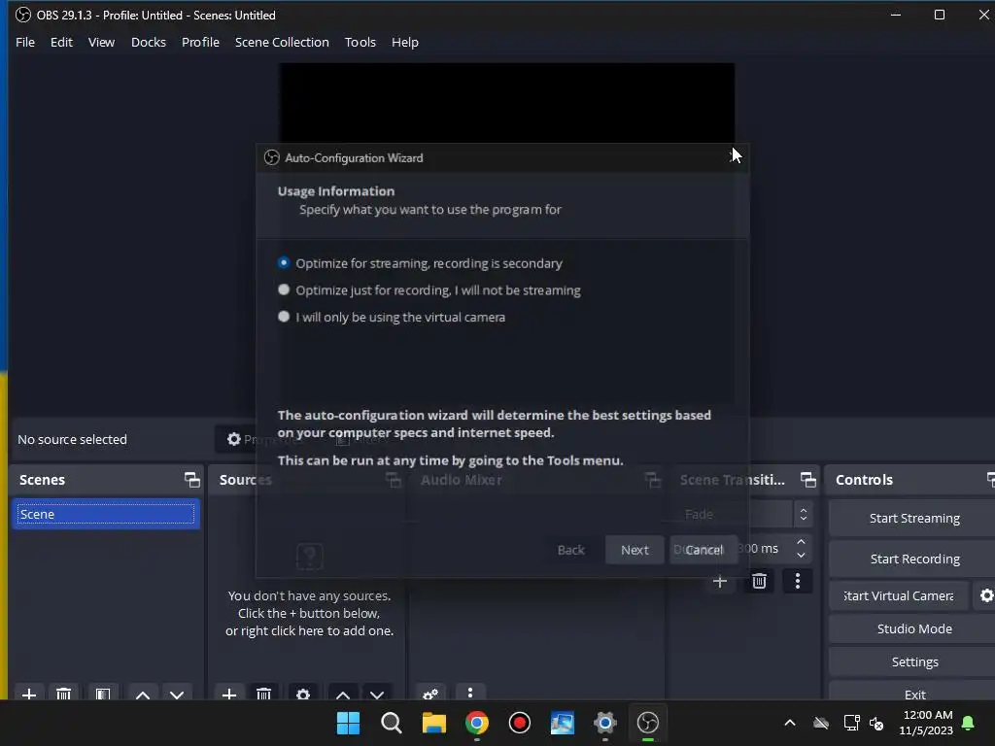Move source up arrow in Sources toolbar

pos(343,694)
